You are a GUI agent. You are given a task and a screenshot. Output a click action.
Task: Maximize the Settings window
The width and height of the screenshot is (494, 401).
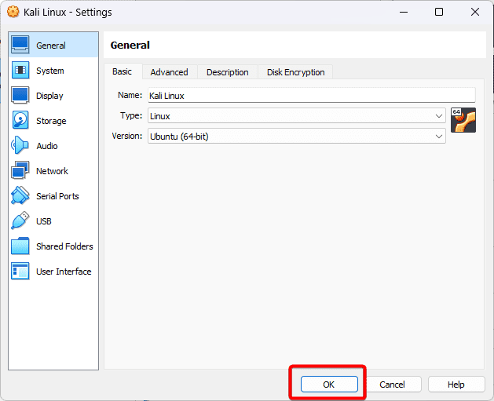click(x=439, y=12)
